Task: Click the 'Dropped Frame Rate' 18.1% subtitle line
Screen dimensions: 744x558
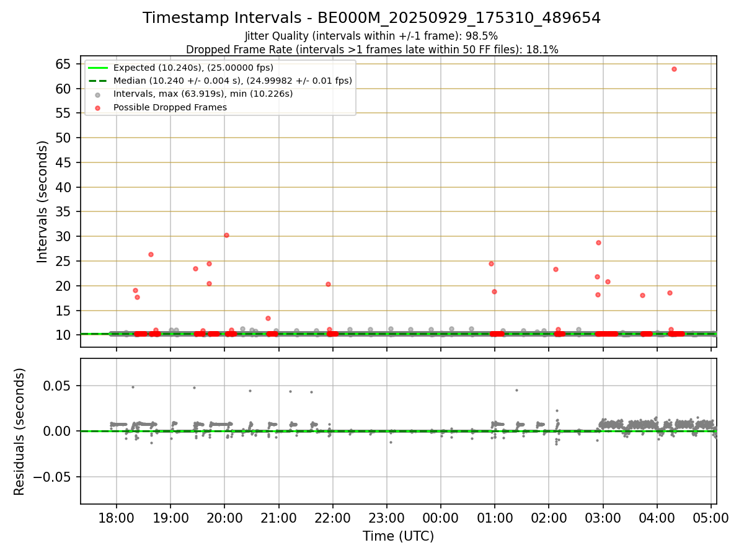Action: tap(371, 50)
